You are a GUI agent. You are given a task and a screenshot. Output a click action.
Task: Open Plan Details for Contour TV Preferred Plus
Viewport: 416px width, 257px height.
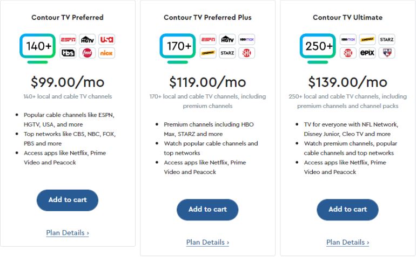pyautogui.click(x=207, y=242)
